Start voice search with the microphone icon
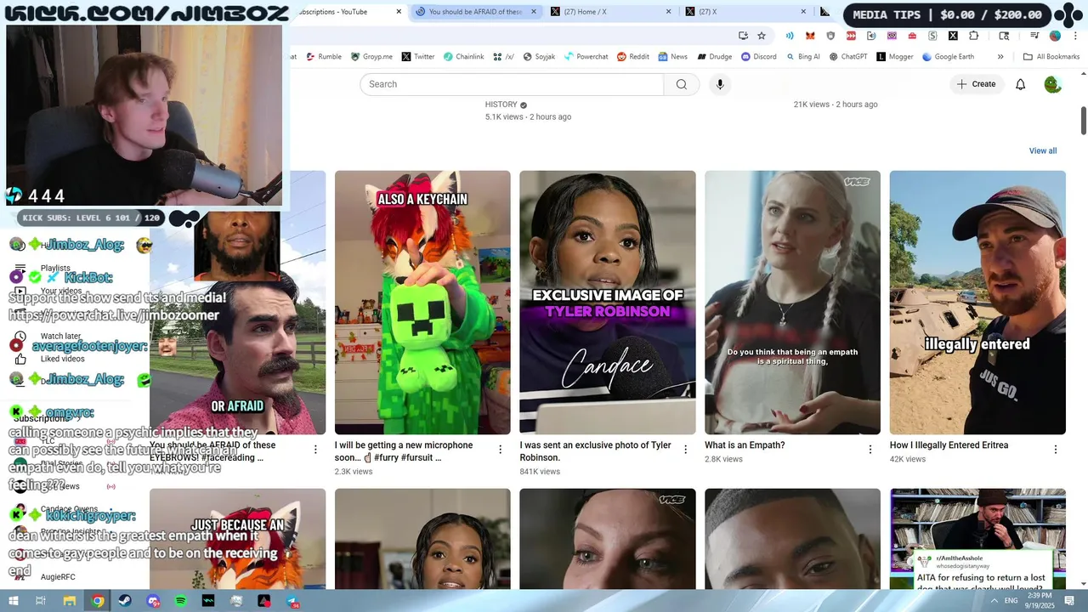The width and height of the screenshot is (1088, 612). click(x=720, y=84)
